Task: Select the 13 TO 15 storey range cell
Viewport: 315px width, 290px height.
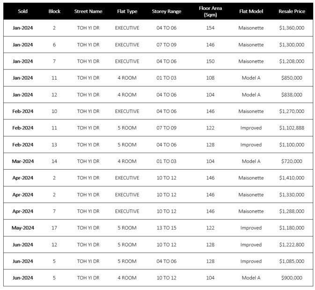Action: pos(166,228)
